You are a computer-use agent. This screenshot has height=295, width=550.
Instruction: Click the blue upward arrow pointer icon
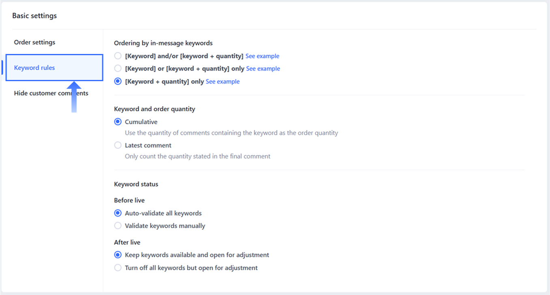click(74, 97)
